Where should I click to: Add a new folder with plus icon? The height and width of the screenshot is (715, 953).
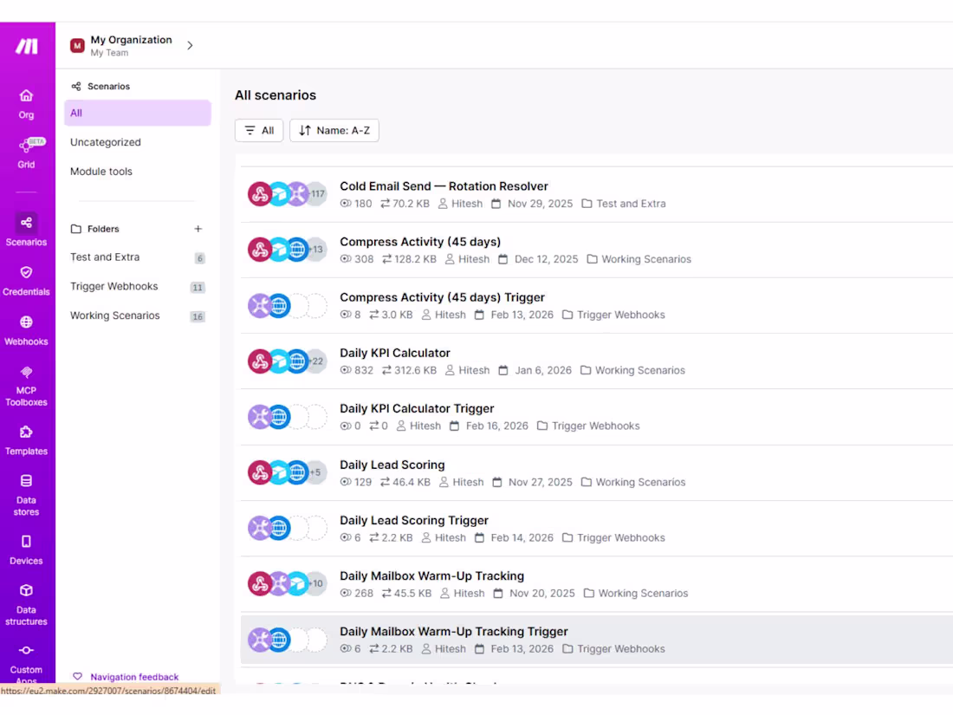(x=198, y=229)
